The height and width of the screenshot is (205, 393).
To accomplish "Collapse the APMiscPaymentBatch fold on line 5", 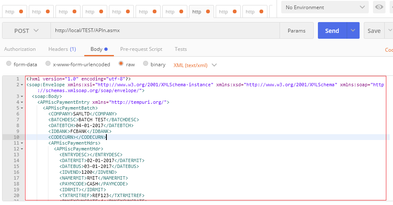I will [x=22, y=108].
